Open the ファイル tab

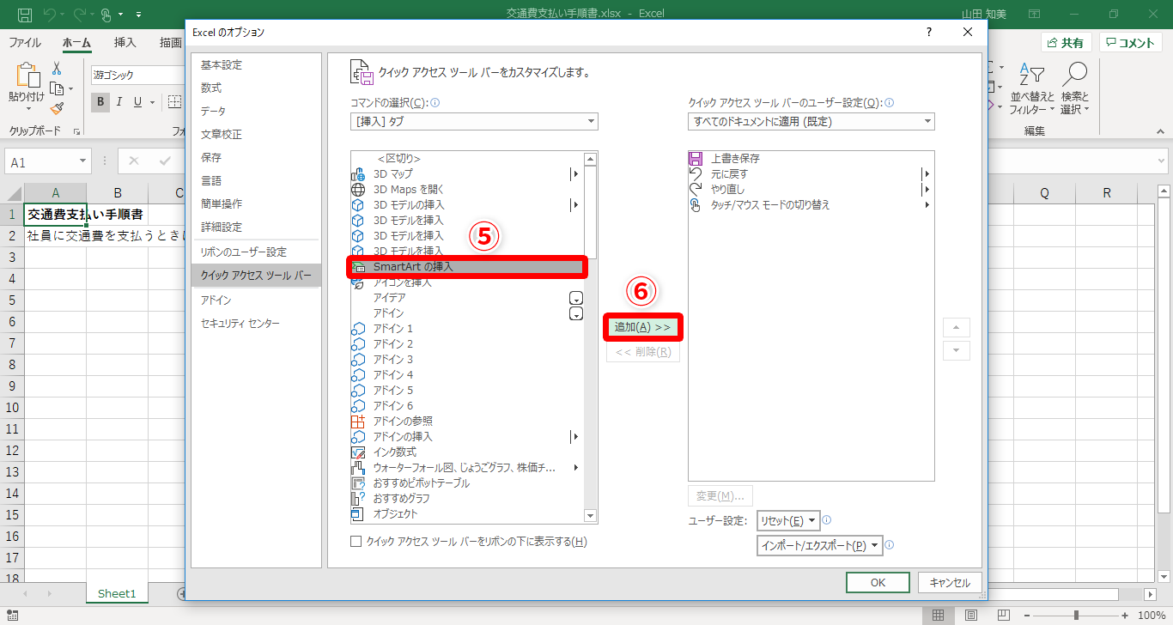(x=25, y=42)
